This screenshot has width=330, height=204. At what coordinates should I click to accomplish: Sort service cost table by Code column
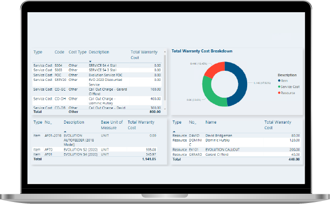tap(59, 52)
